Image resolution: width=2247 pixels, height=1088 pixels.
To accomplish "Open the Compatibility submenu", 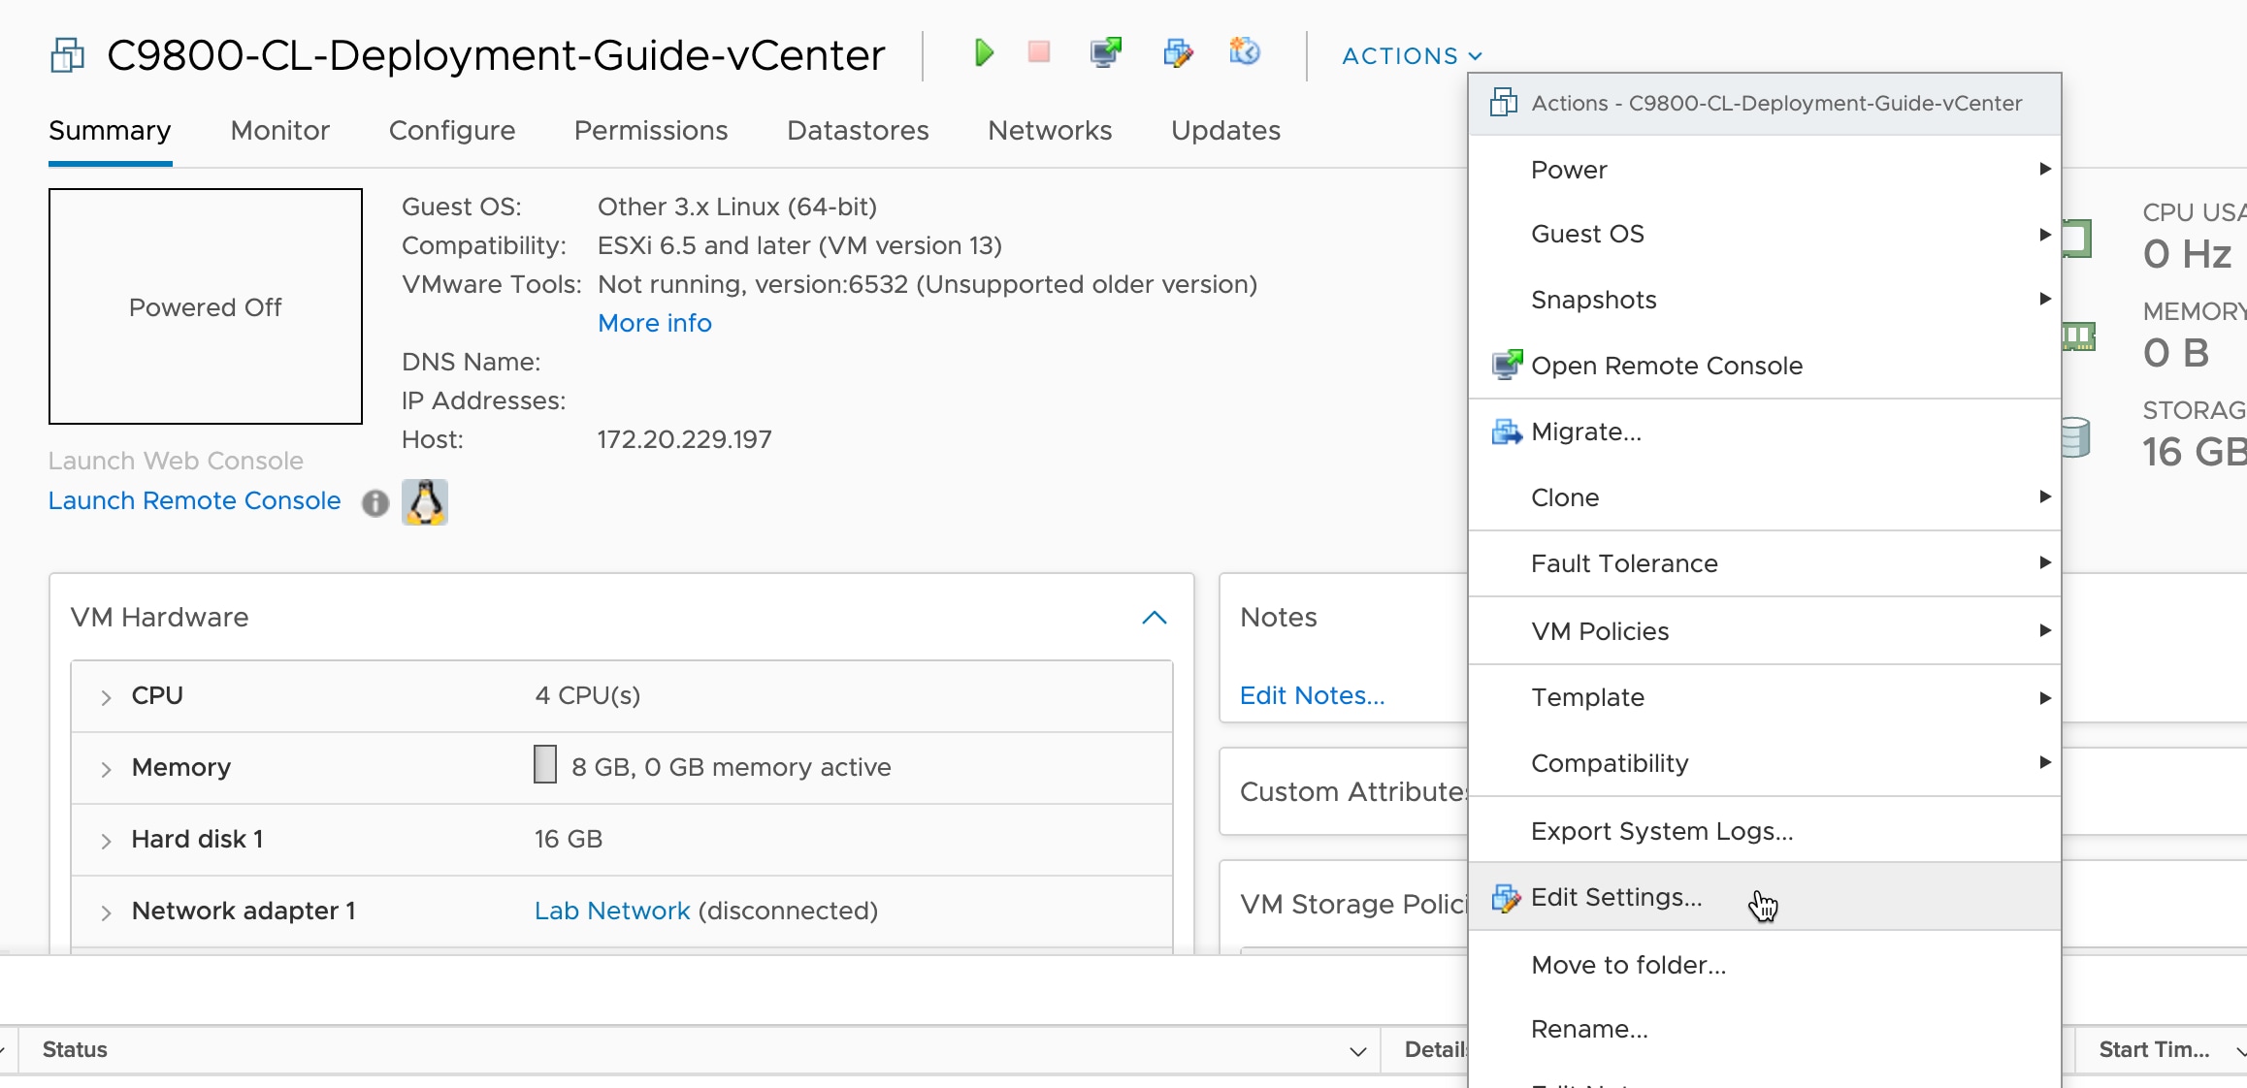I will point(1765,763).
